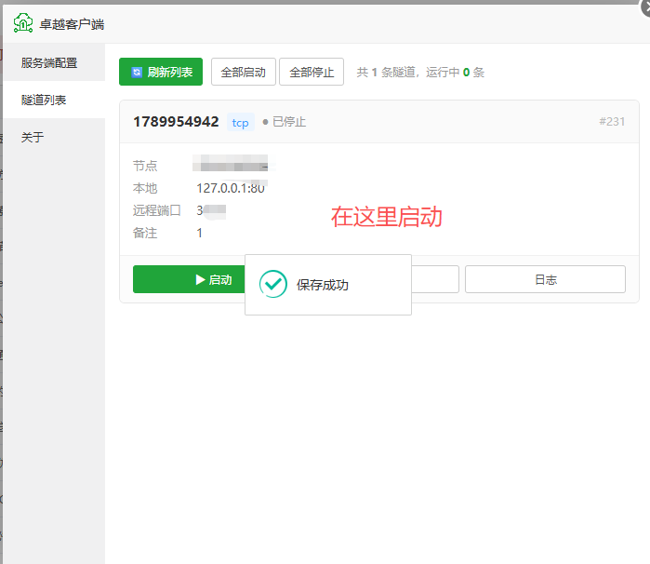
Task: Click the local address 127.0.0.1:80 value
Action: (231, 188)
